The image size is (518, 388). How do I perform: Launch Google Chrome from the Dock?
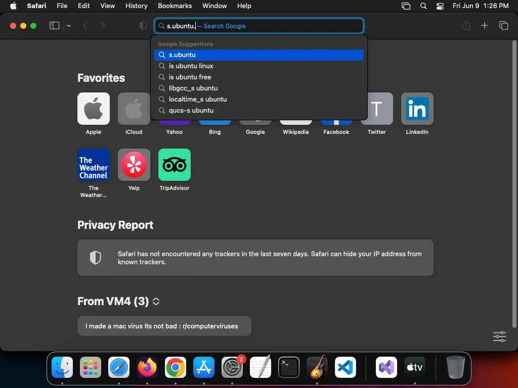coord(176,367)
